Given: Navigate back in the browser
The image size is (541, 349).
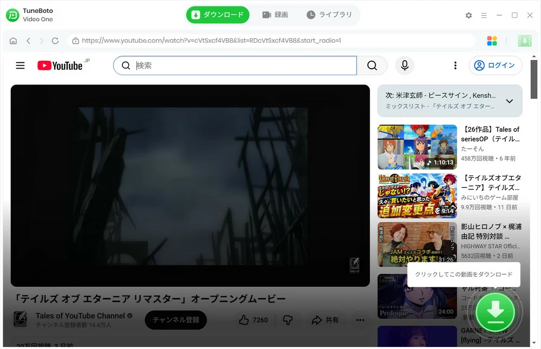Looking at the screenshot, I should tap(28, 41).
